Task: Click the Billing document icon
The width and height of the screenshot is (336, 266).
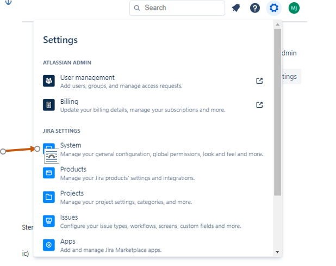Action: [48, 105]
